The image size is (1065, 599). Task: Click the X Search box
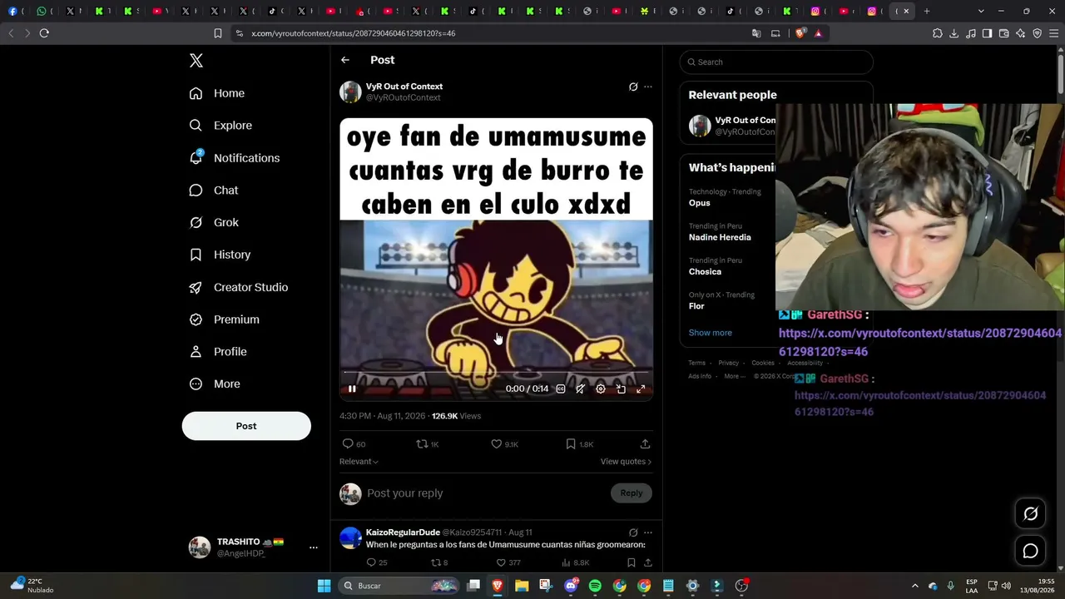(776, 62)
